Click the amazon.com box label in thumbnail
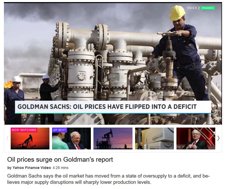Screen dimensions: 228x189 (x=158, y=137)
